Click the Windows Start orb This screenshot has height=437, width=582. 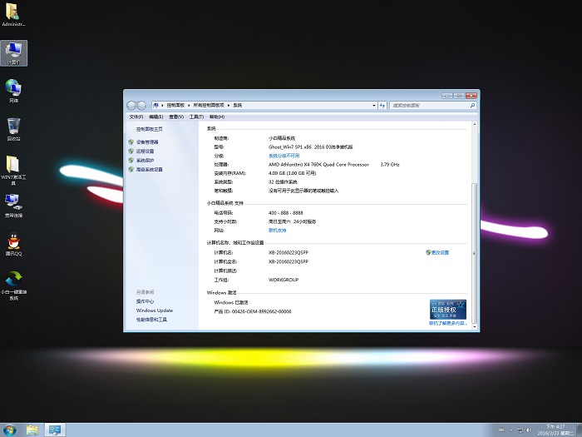click(9, 430)
